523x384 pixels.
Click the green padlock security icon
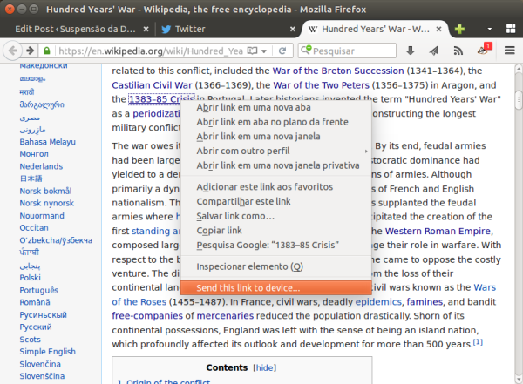[x=47, y=51]
